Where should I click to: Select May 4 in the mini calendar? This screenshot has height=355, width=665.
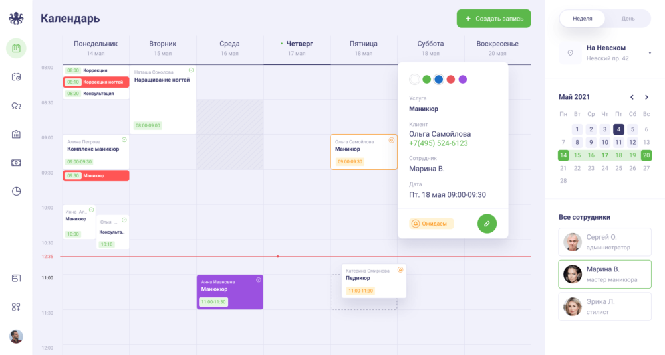pos(618,129)
